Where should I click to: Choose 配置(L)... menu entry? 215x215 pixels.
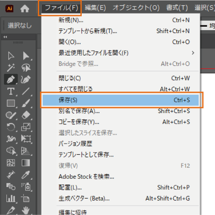(120, 187)
